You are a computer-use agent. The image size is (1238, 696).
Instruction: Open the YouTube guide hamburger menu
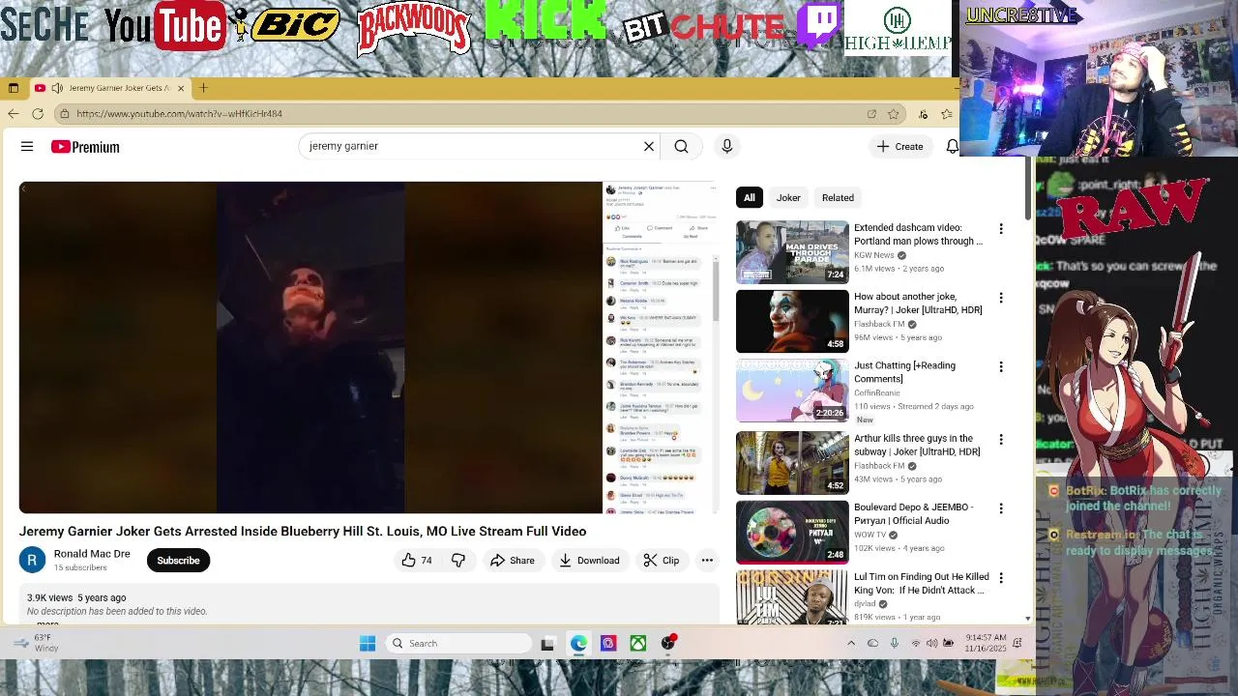27,147
